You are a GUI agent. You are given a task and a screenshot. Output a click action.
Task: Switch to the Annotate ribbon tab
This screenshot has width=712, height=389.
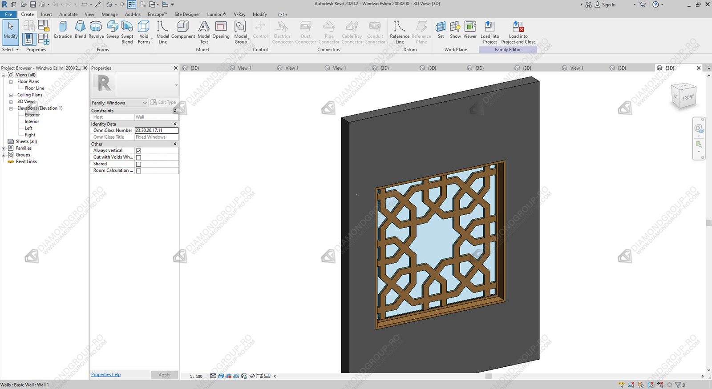68,14
